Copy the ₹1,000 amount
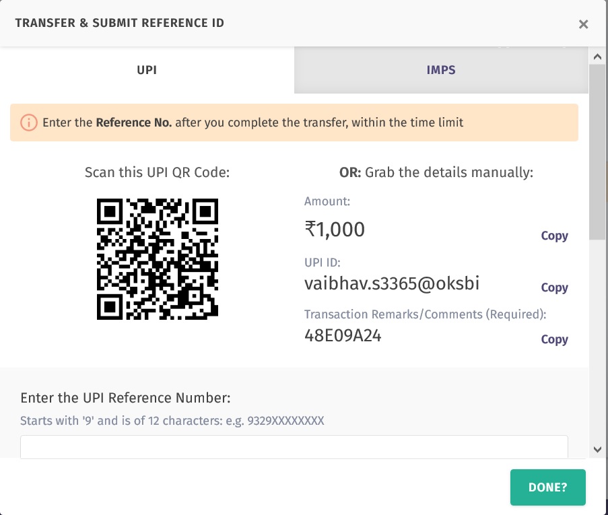The width and height of the screenshot is (608, 515). tap(554, 236)
